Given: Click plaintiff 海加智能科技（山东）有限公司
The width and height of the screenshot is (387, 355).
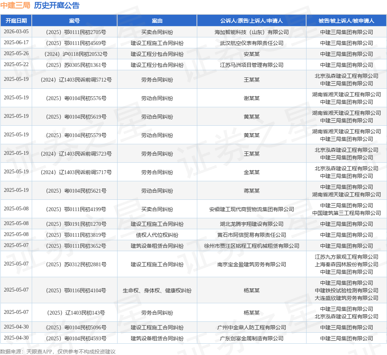Looking at the screenshot, I should click(251, 32).
